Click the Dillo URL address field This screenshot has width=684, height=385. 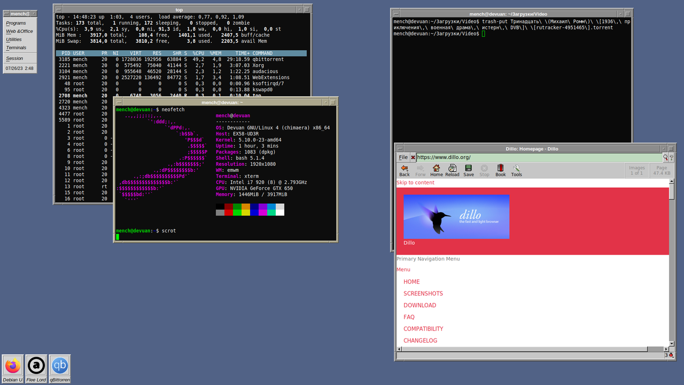coord(539,158)
